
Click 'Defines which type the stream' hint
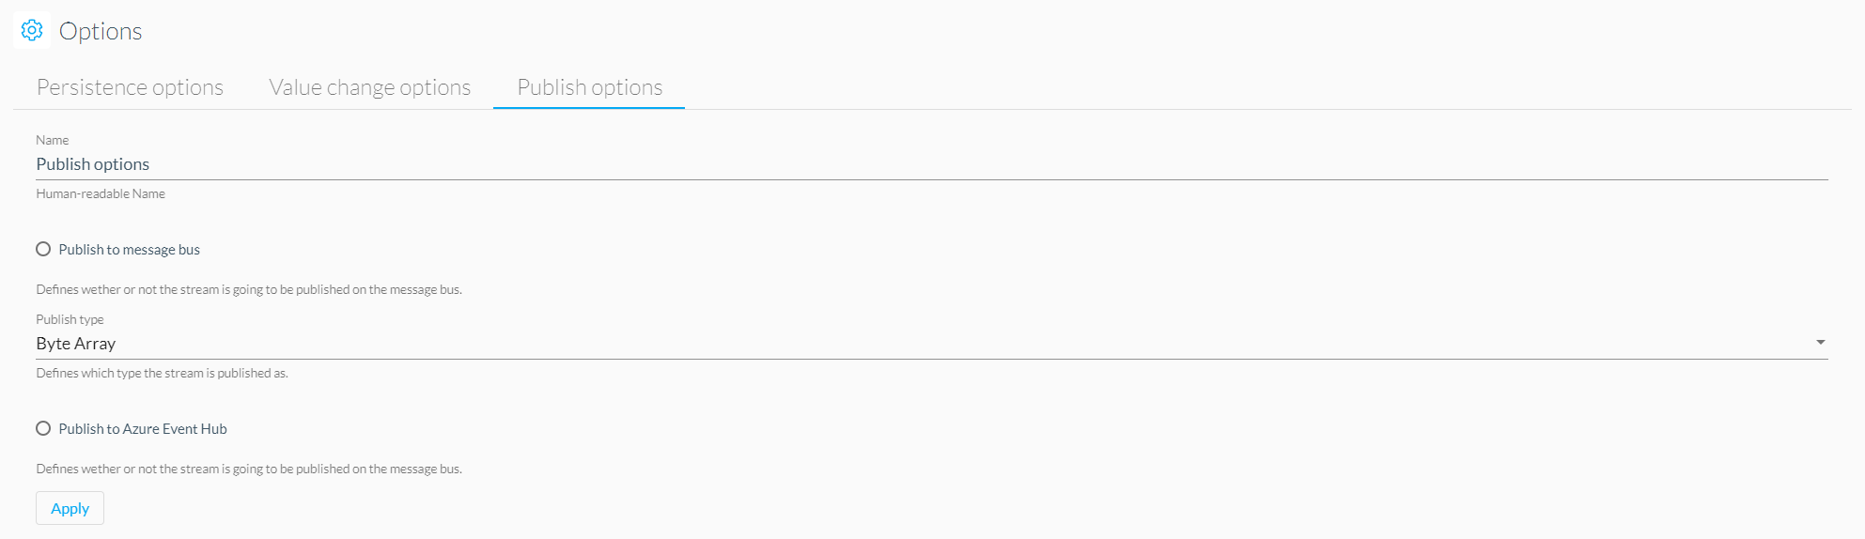pyautogui.click(x=162, y=373)
